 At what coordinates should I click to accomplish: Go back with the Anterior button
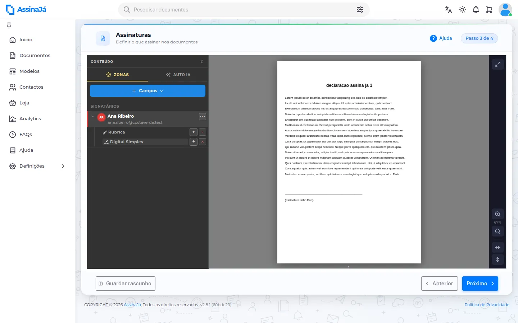[x=440, y=284]
